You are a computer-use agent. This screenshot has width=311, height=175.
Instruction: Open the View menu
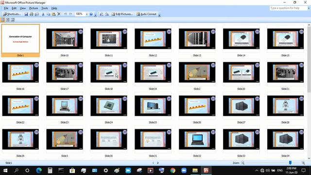(x=23, y=8)
